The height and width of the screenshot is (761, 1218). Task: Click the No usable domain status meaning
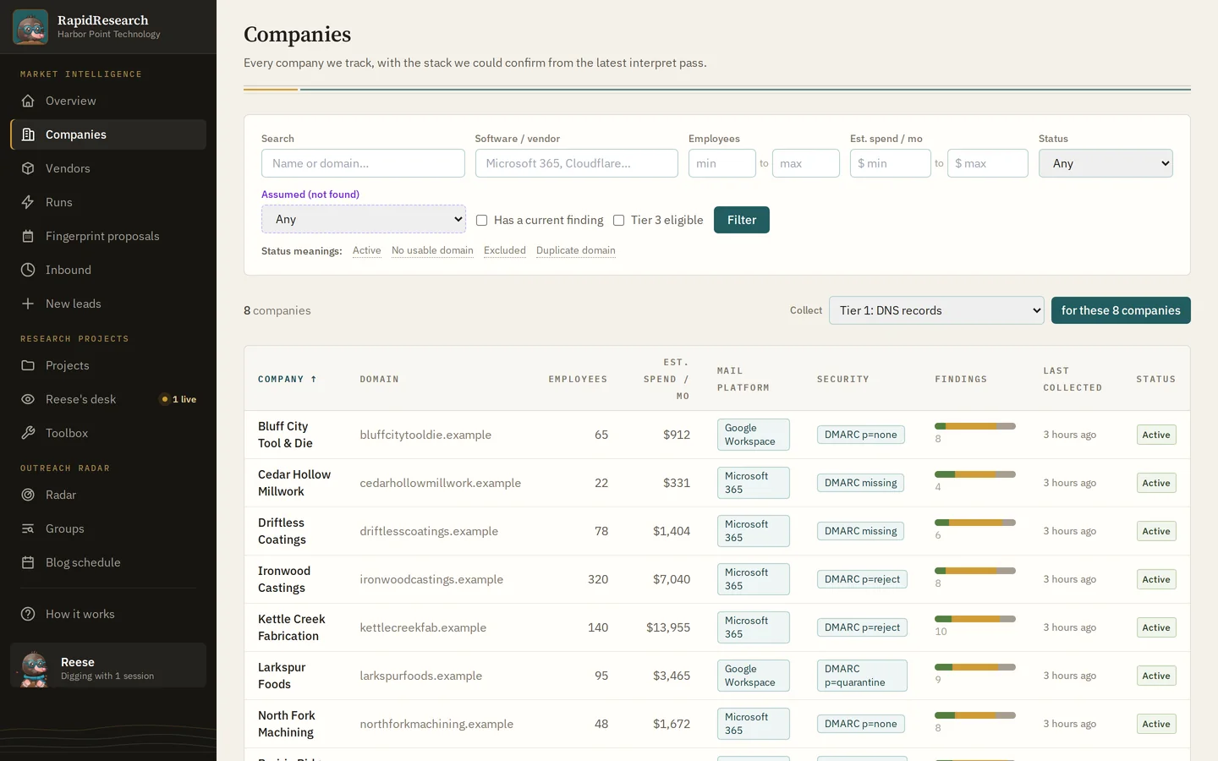(x=432, y=250)
